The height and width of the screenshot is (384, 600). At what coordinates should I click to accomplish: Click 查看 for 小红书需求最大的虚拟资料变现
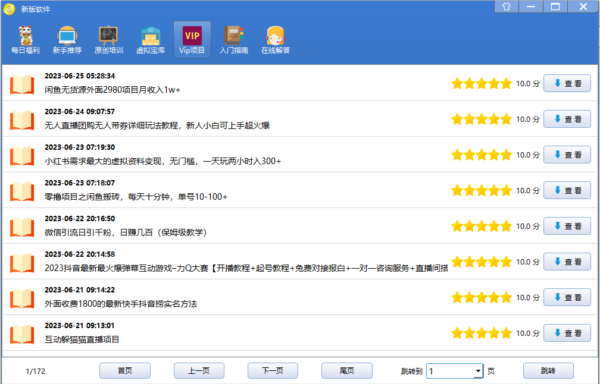click(x=567, y=155)
